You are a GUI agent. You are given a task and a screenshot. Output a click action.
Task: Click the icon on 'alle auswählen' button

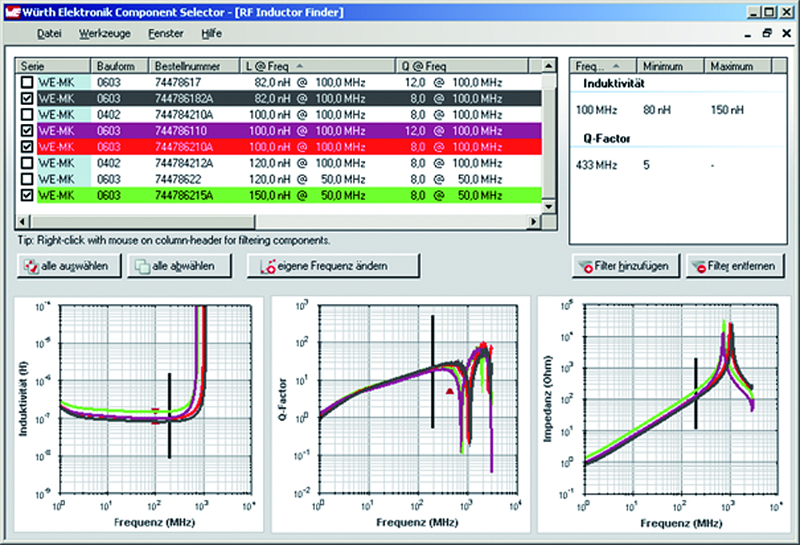[31, 266]
